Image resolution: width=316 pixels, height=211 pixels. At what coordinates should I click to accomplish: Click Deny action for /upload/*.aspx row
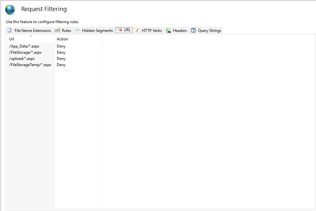point(61,59)
